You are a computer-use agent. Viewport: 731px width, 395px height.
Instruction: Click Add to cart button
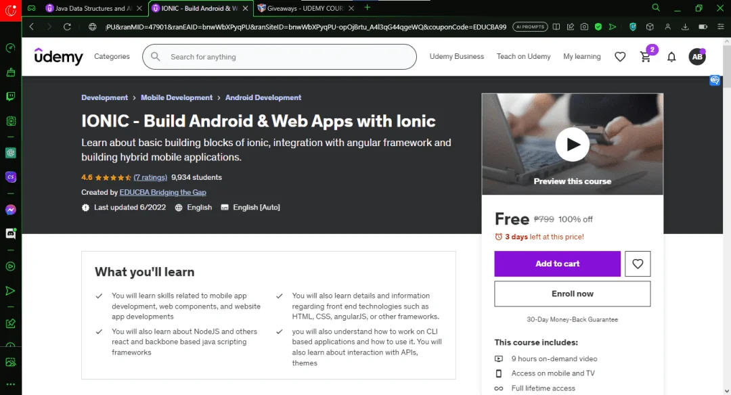558,264
